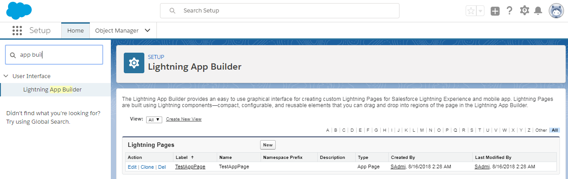This screenshot has width=568, height=179.
Task: Open the user profile avatar
Action: coord(556,11)
